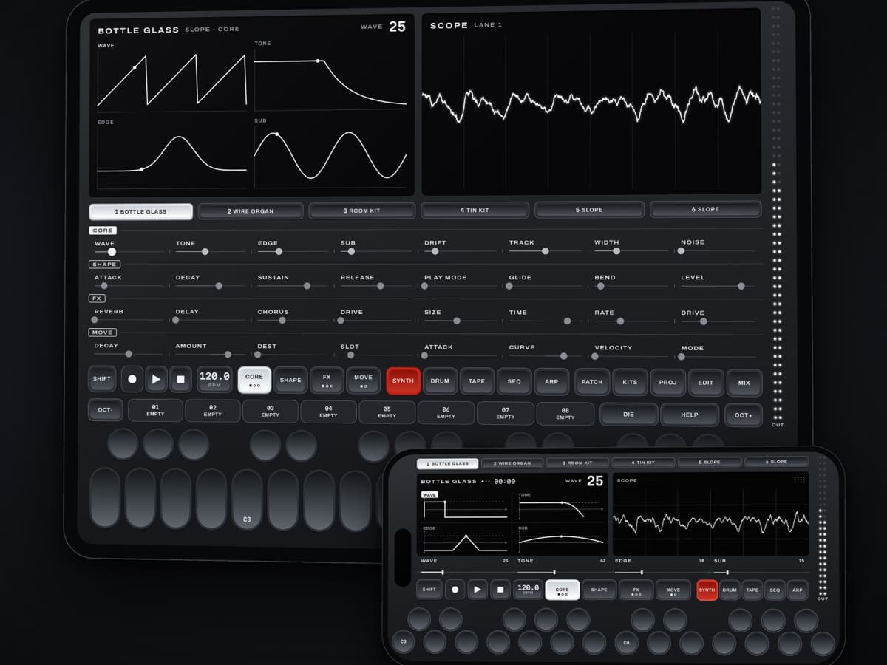Open the FX page button on the tablet

(327, 381)
